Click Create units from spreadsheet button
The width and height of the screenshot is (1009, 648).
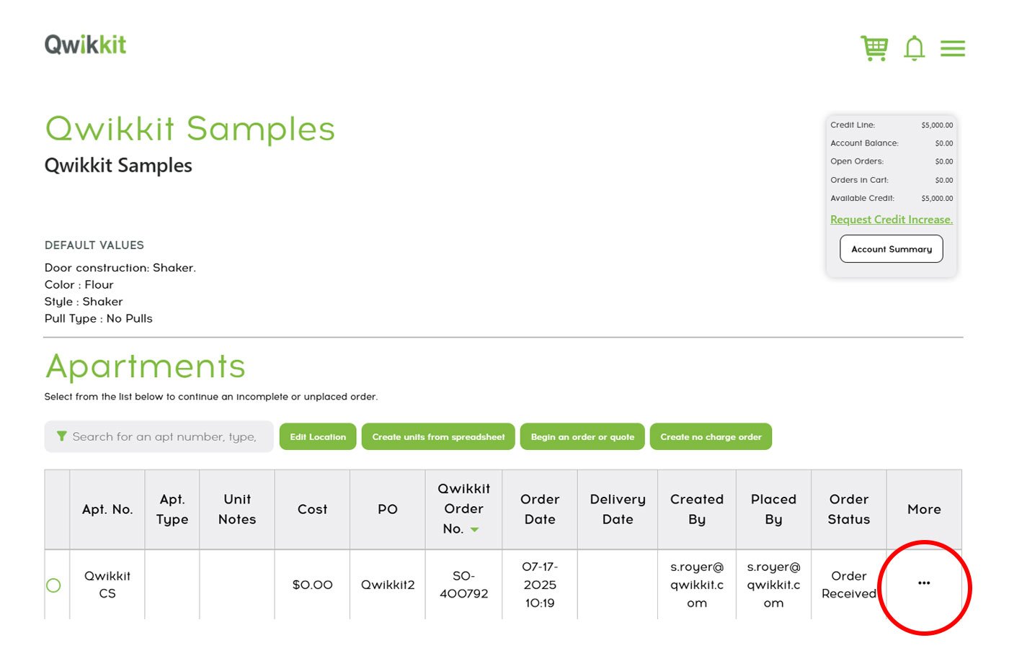coord(438,436)
